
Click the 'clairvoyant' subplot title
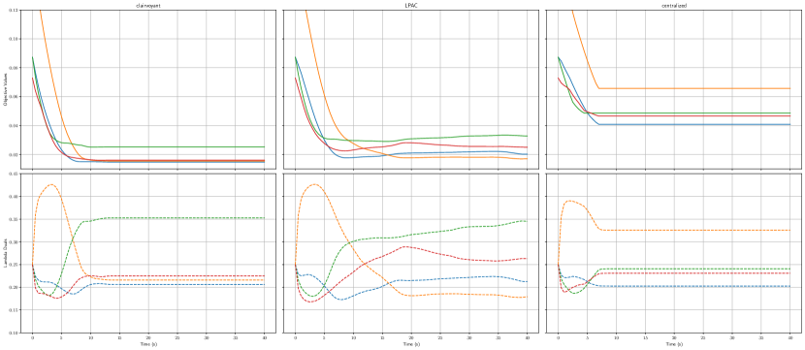click(x=148, y=6)
